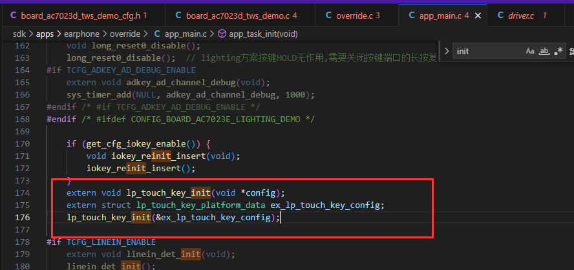Click 'ex_lp_touch_key_config' on line 175

(325, 205)
